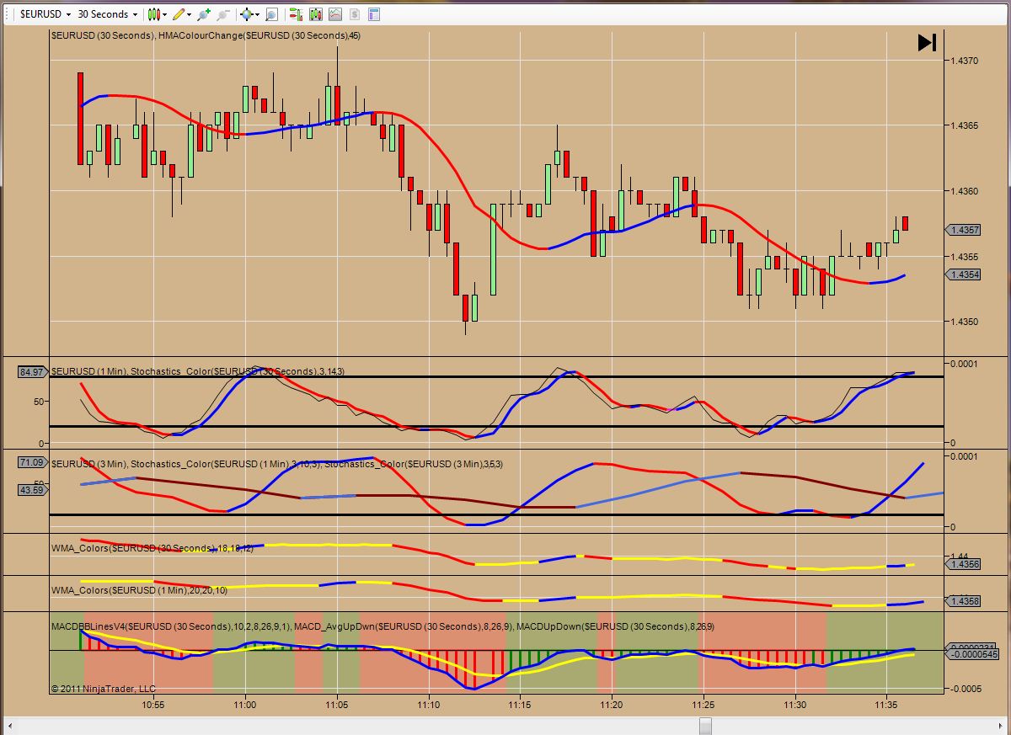Click the 1.4354 HMA price marker
The height and width of the screenshot is (735, 1011).
[x=964, y=274]
